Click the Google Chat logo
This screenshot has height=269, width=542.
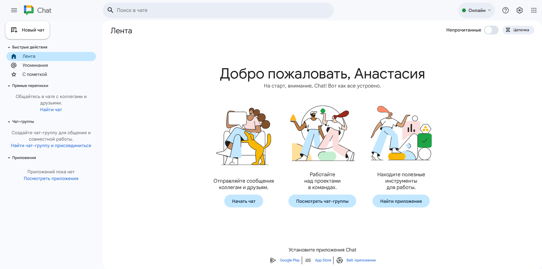(37, 10)
